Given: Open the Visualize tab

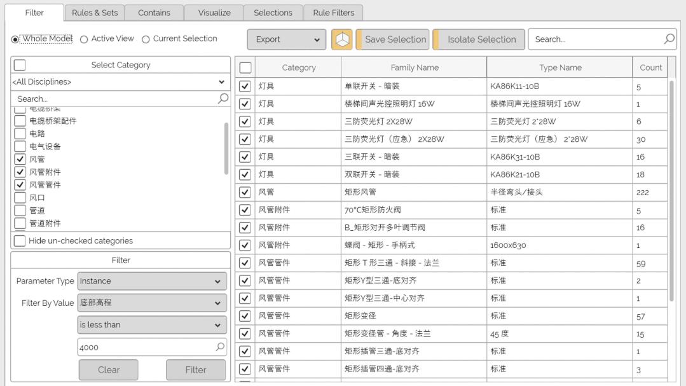Looking at the screenshot, I should (x=214, y=13).
